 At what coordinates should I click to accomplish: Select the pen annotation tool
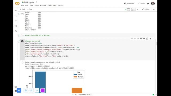(x=31, y=90)
